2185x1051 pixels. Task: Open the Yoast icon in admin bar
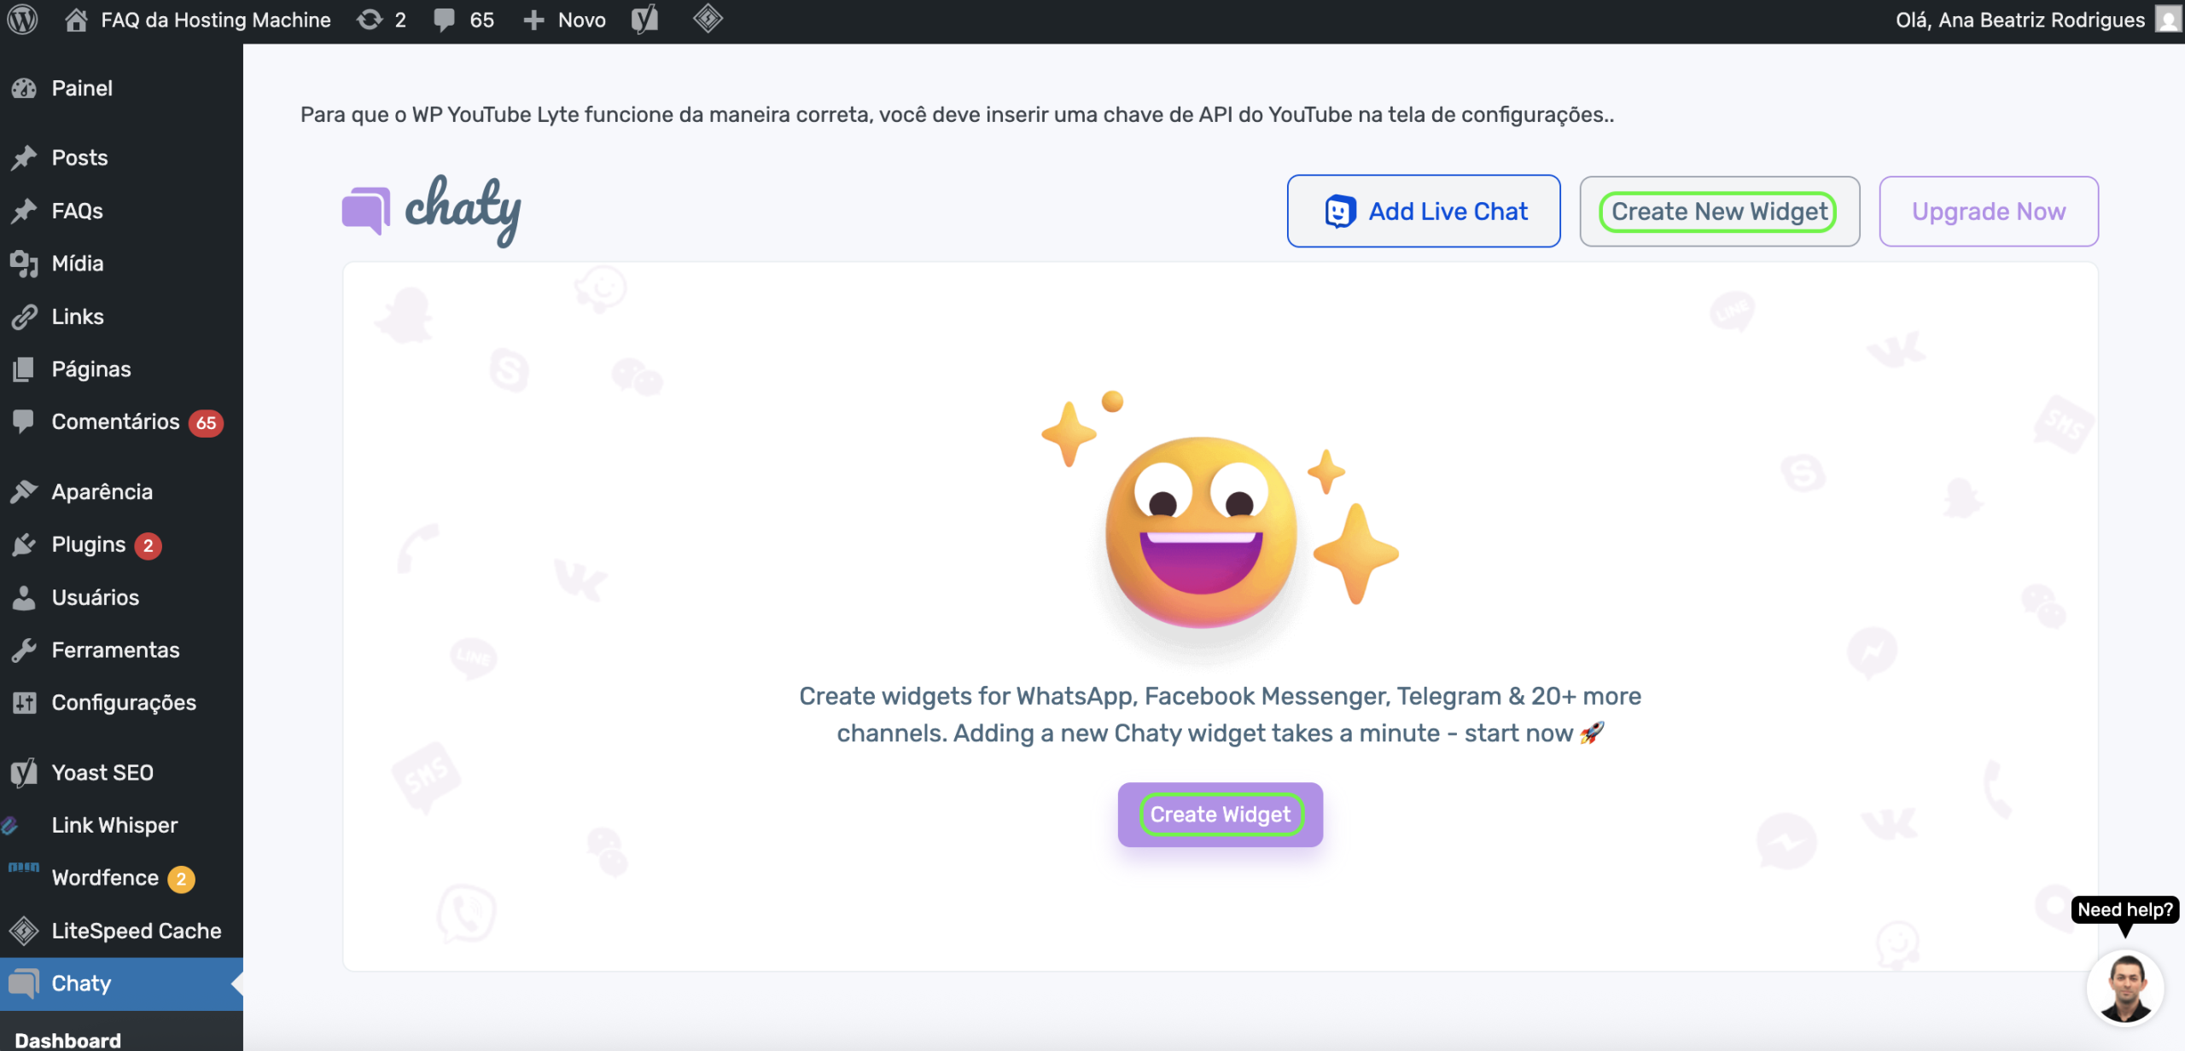[x=644, y=20]
